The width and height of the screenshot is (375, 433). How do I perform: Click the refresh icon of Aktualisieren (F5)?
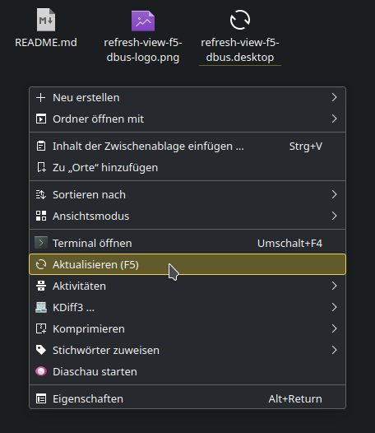tap(41, 264)
